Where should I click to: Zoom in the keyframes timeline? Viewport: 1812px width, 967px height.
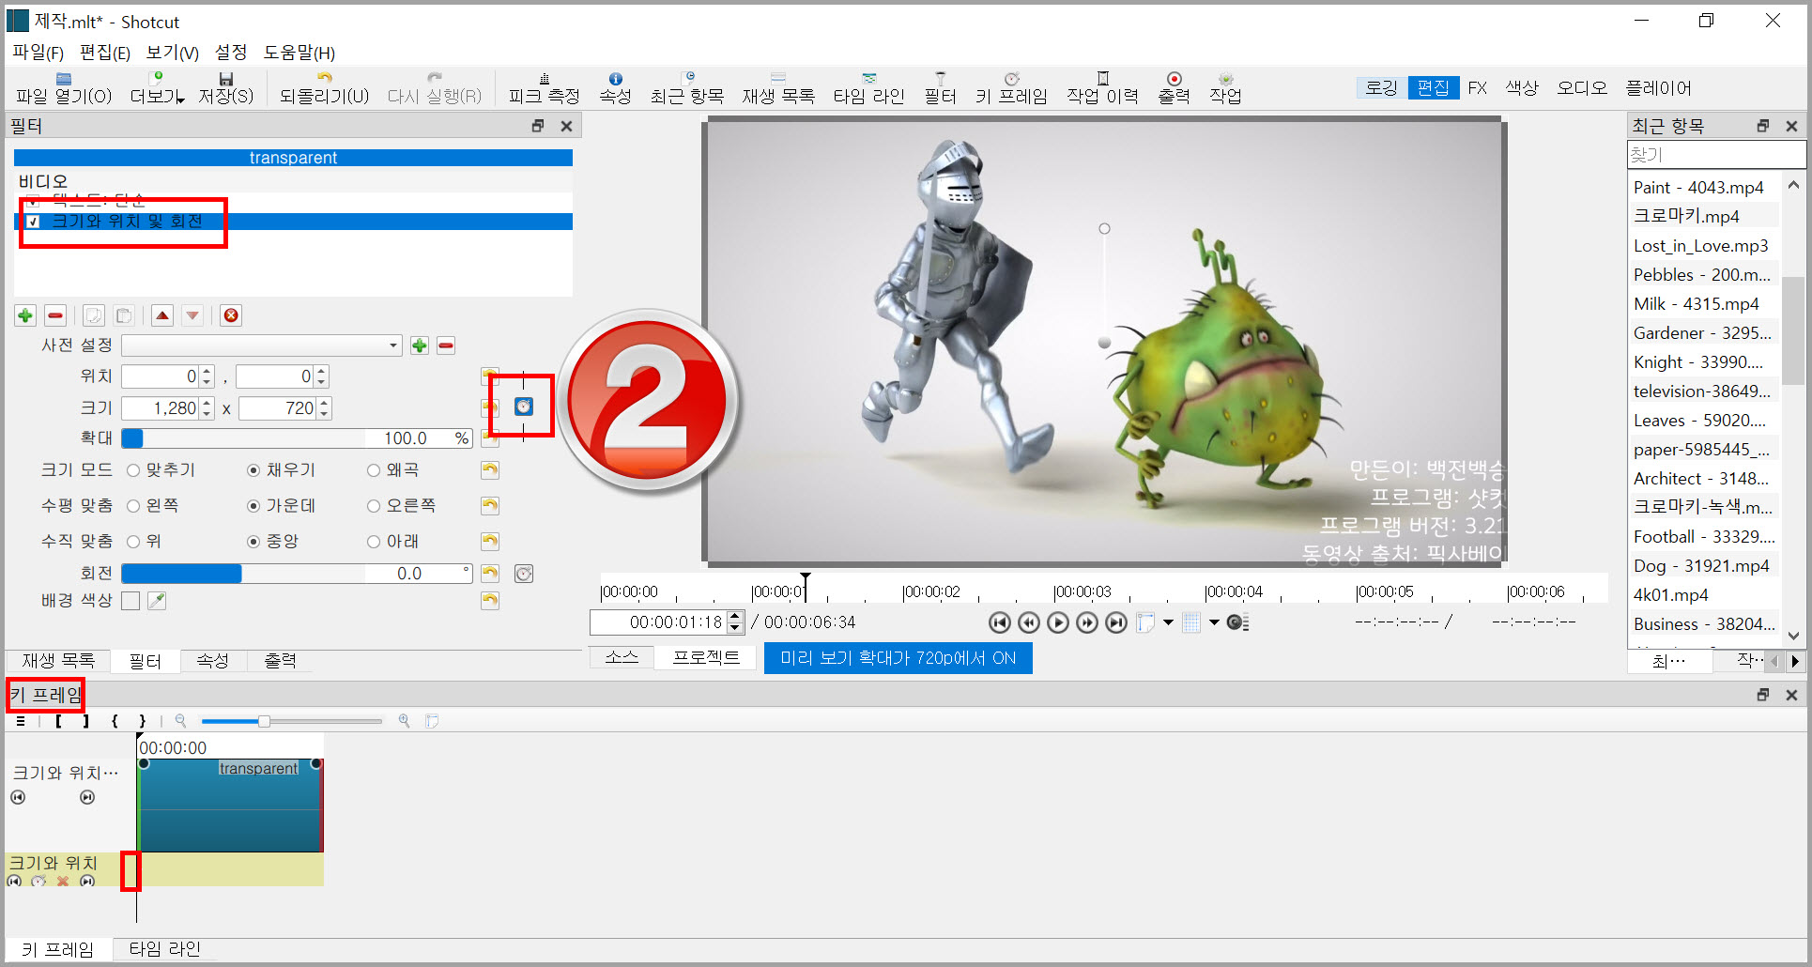[x=404, y=721]
